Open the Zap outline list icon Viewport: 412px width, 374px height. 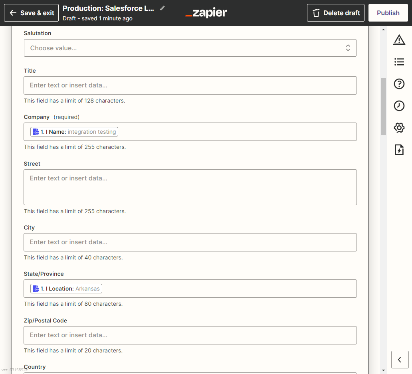click(x=399, y=62)
